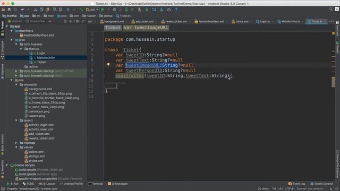This screenshot has width=340, height=191.
Task: Click the lightbulb quick-fix icon
Action: [x=108, y=64]
